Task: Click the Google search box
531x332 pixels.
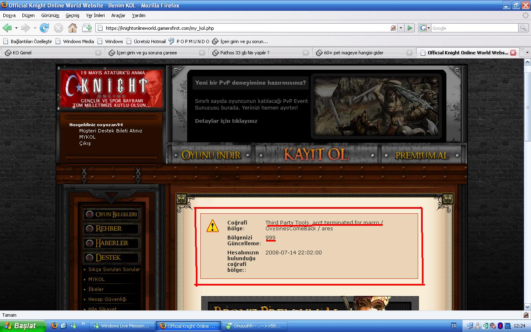Action: pyautogui.click(x=475, y=28)
